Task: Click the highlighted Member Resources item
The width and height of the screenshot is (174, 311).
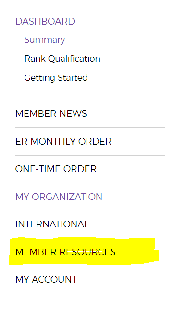Action: click(x=65, y=252)
